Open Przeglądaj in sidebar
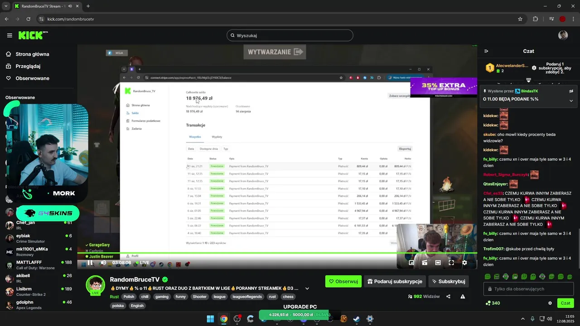 pyautogui.click(x=23, y=66)
